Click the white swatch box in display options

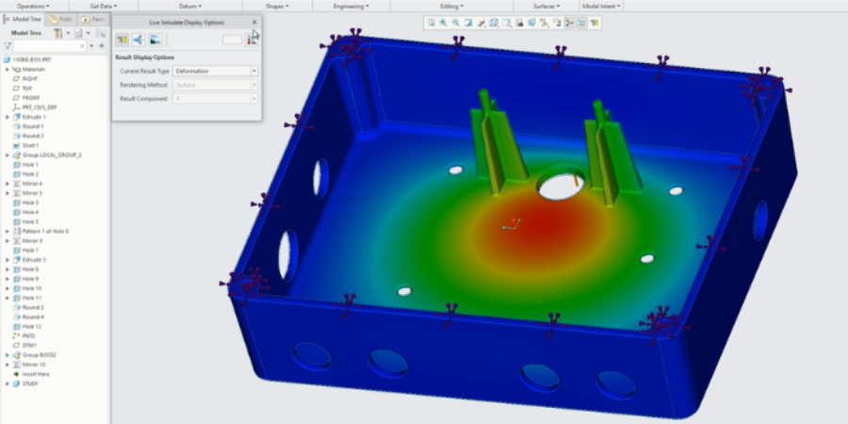point(232,40)
